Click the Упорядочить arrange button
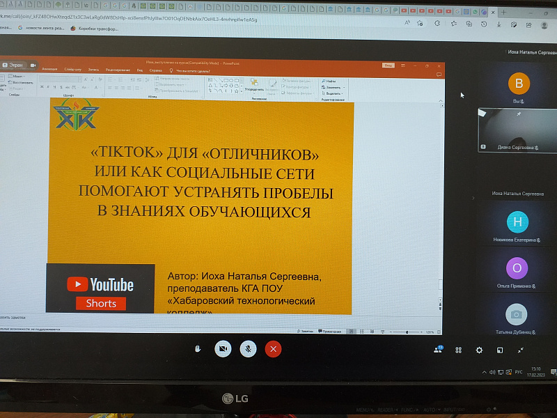 coord(254,85)
